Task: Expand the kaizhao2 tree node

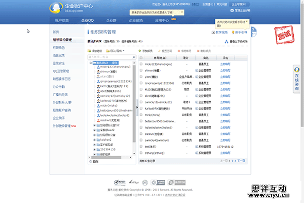Action: tap(94, 140)
